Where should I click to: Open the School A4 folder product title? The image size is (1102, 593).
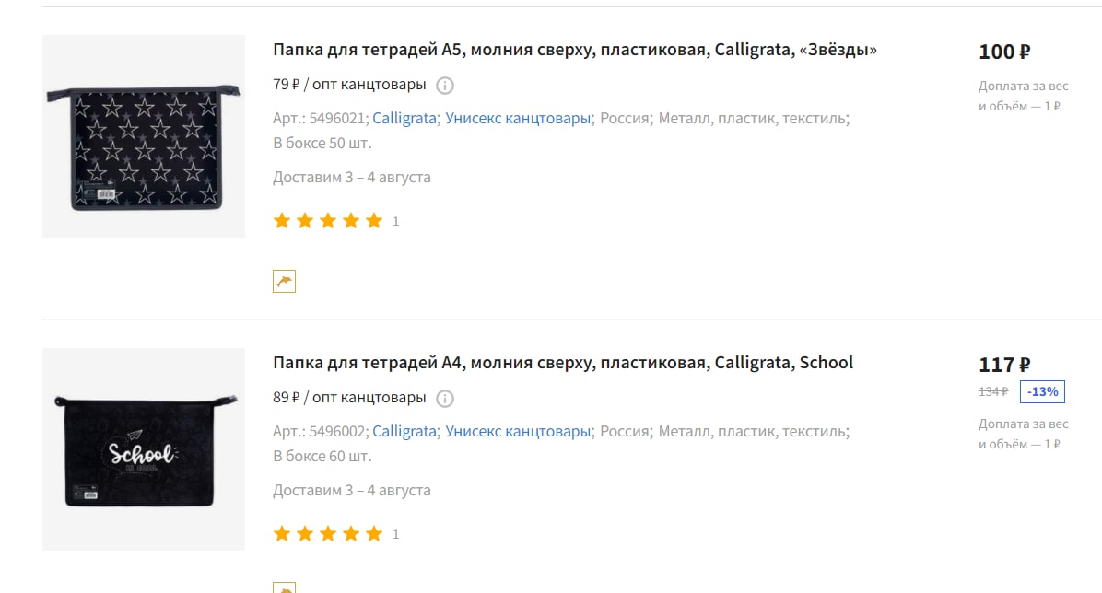[562, 363]
